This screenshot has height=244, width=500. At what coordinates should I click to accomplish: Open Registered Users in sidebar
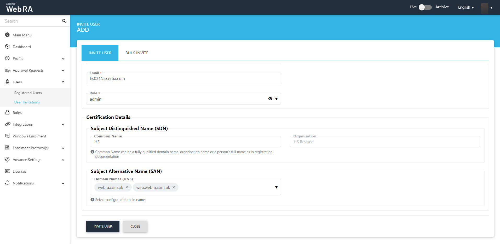28,93
